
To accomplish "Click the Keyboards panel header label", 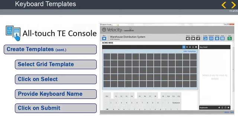I will click(204, 108).
